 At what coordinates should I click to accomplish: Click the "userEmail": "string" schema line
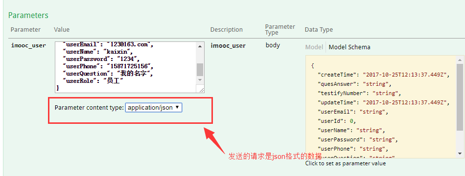point(353,112)
